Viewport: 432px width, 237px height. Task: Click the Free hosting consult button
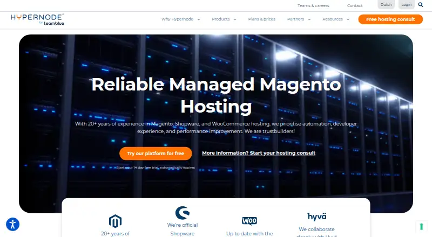[x=390, y=19]
